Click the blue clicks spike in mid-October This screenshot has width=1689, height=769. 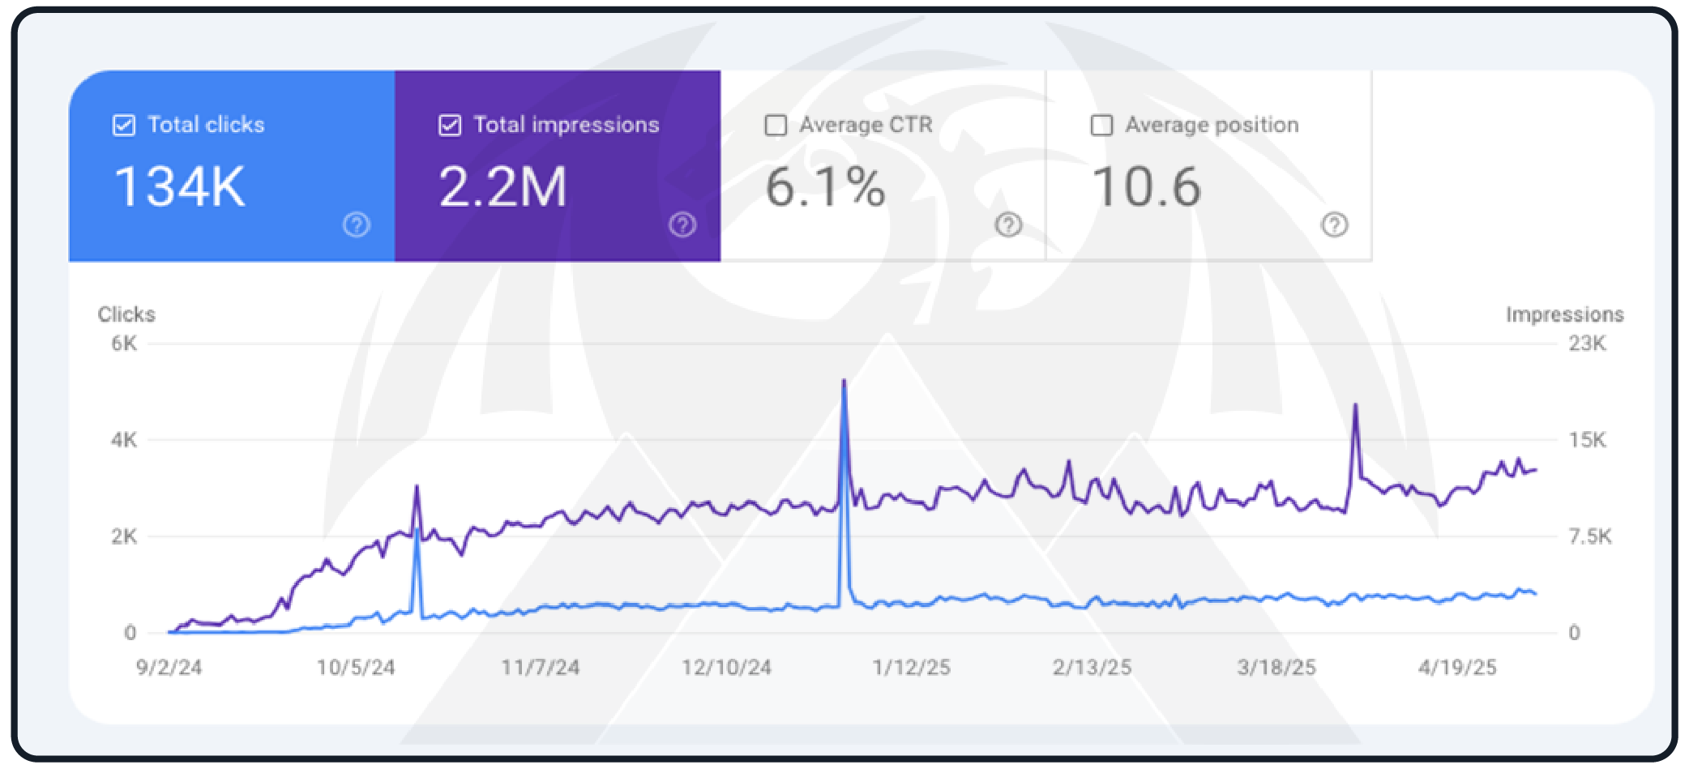[417, 535]
